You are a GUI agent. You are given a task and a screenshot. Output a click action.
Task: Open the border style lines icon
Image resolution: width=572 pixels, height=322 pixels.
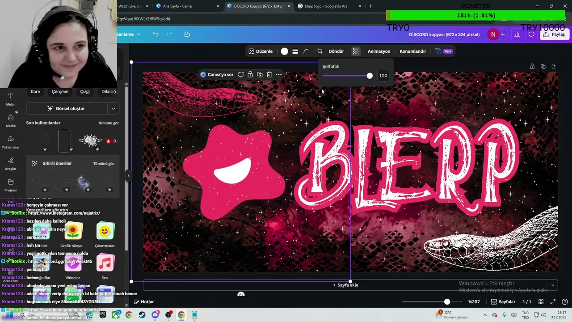(295, 51)
